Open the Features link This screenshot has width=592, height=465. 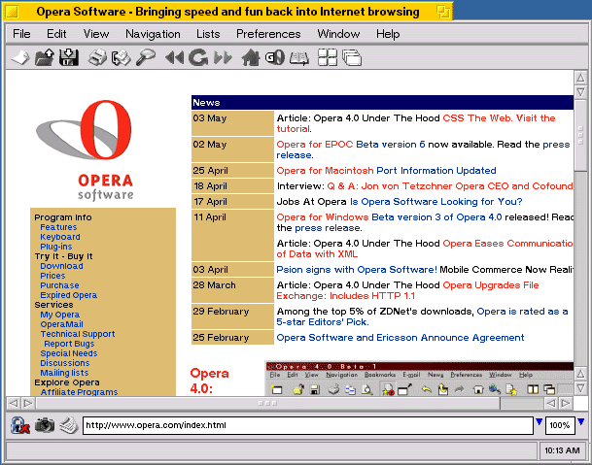(x=58, y=227)
